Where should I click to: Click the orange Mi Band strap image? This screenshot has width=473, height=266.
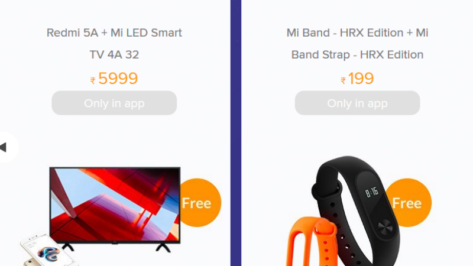tap(311, 242)
